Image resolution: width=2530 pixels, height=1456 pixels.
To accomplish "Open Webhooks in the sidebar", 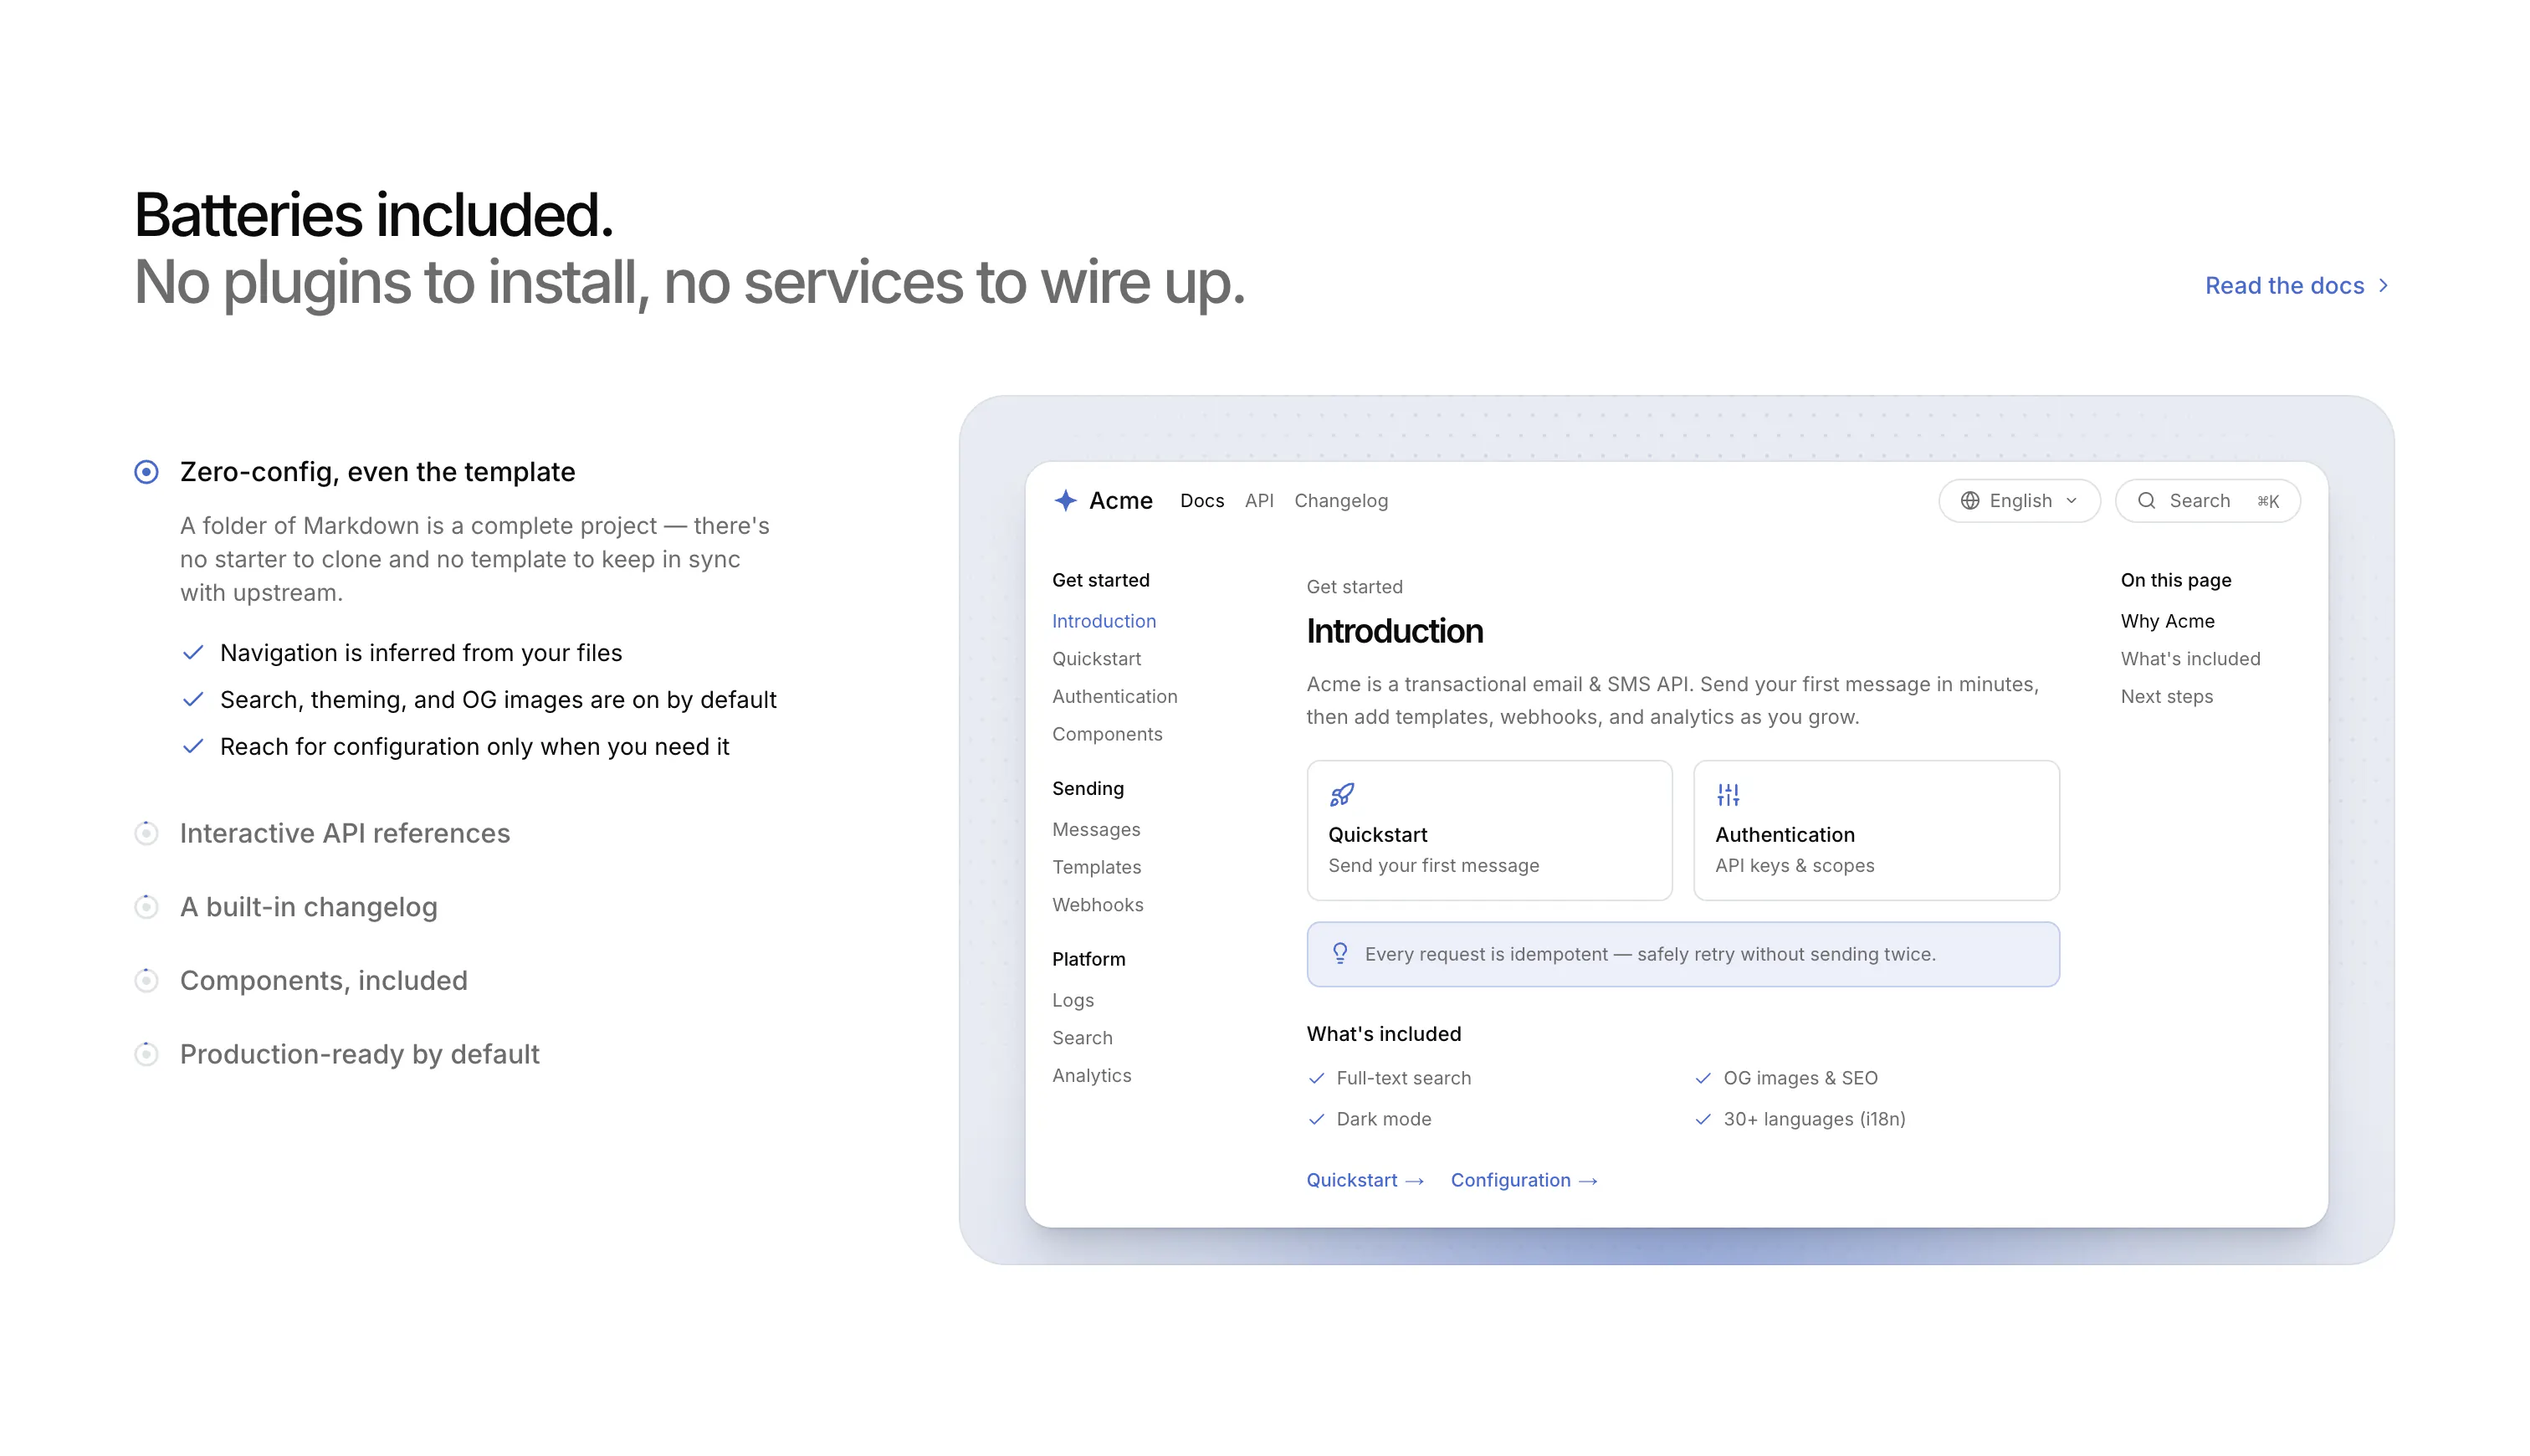I will pyautogui.click(x=1098, y=905).
